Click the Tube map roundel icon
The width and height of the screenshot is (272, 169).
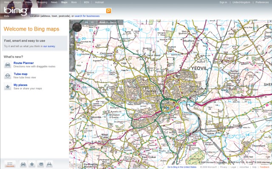[x=8, y=76]
